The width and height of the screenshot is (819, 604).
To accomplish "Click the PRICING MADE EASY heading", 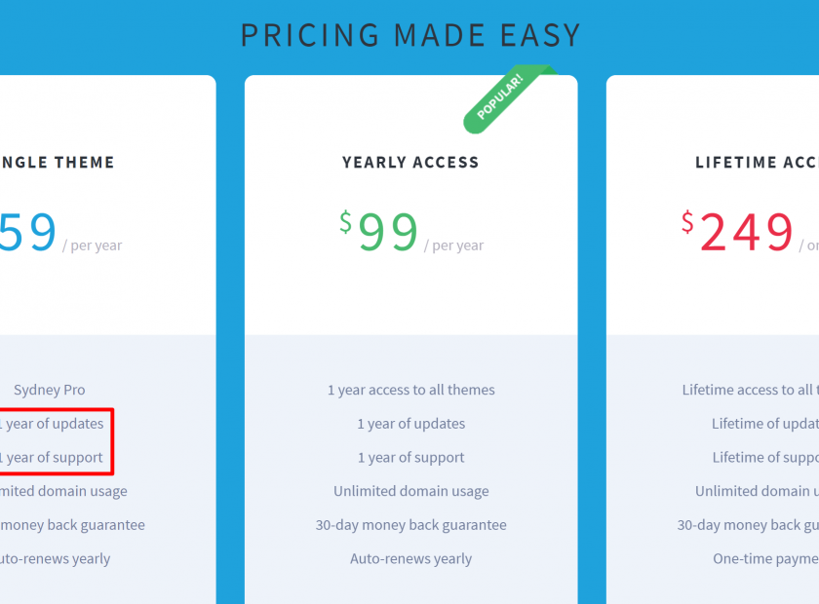I will [x=410, y=35].
